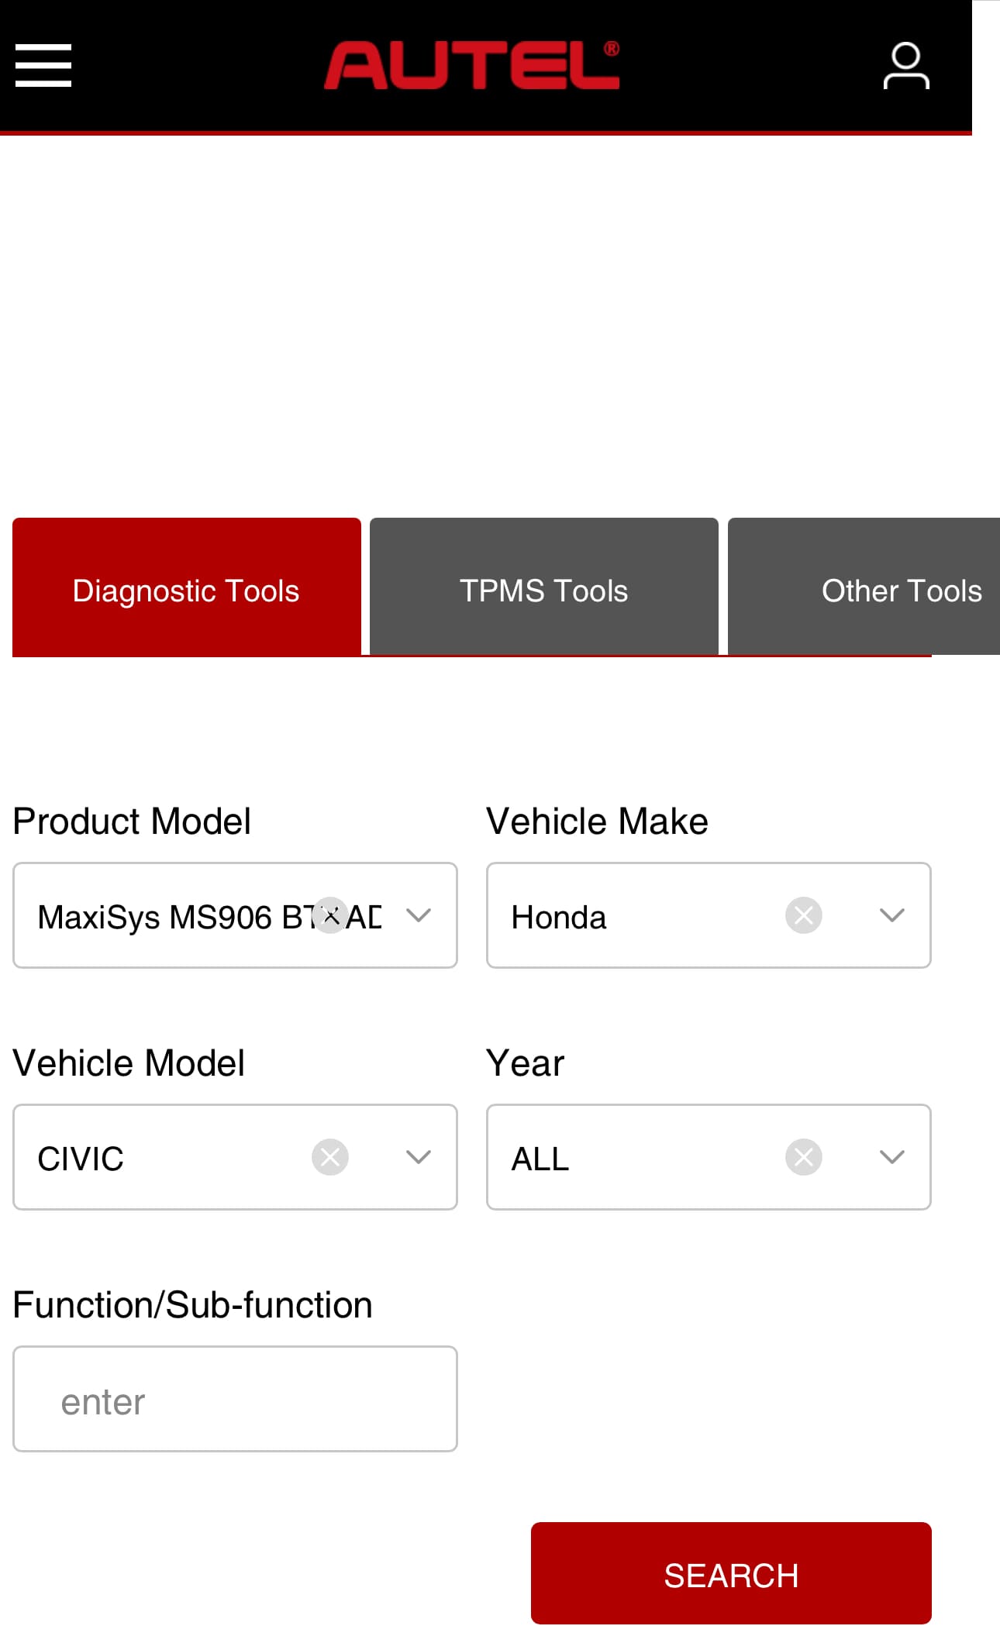Clear the Product Model selection

pyautogui.click(x=330, y=915)
